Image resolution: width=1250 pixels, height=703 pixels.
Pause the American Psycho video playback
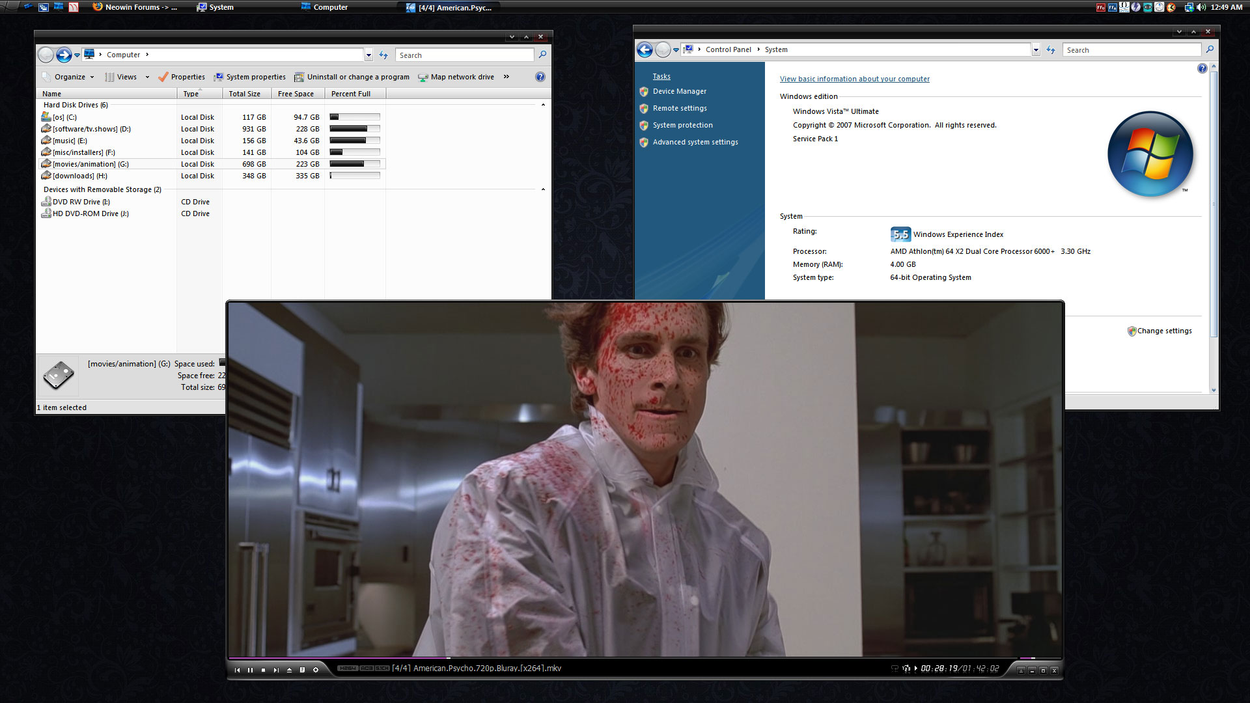pyautogui.click(x=250, y=670)
